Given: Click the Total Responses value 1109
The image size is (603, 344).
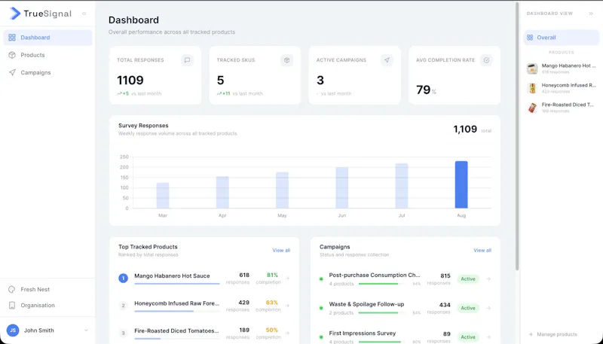Looking at the screenshot, I should pyautogui.click(x=130, y=81).
